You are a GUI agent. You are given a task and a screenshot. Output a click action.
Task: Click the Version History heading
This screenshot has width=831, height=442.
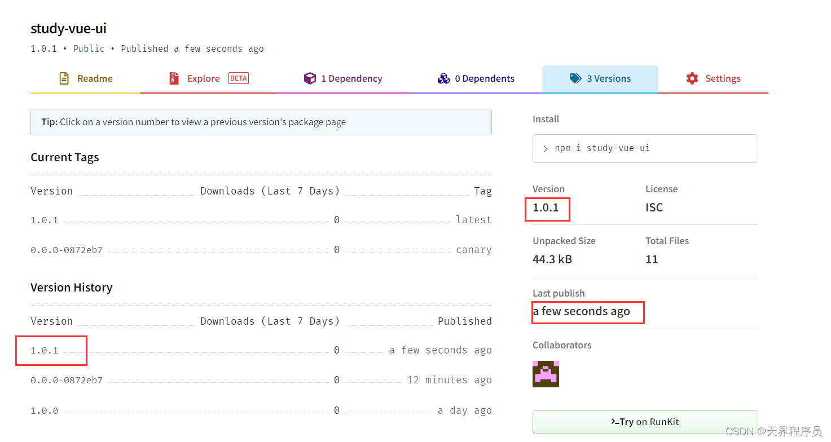click(x=72, y=288)
